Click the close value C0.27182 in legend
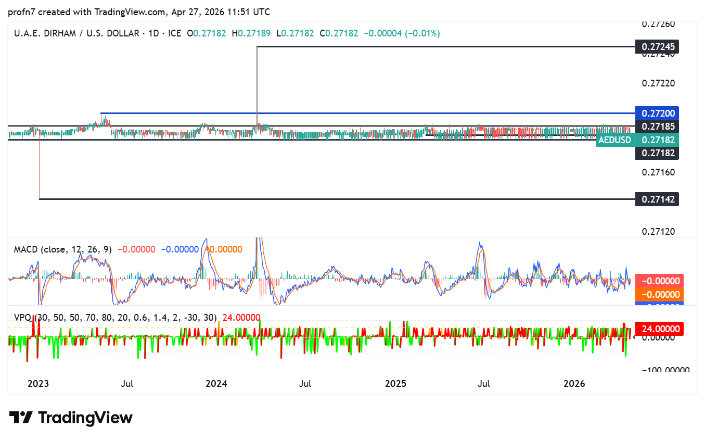The height and width of the screenshot is (441, 705). click(x=339, y=33)
